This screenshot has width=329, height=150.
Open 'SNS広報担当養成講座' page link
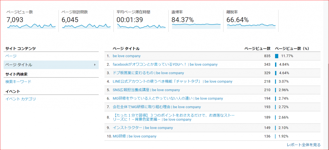tap(147, 90)
